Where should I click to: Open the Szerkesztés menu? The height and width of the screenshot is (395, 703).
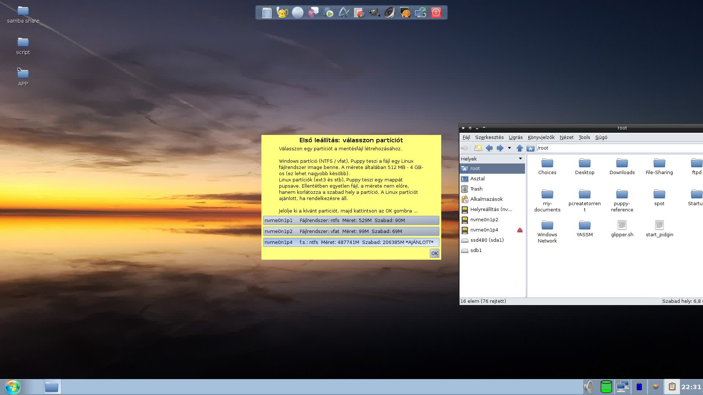[489, 138]
